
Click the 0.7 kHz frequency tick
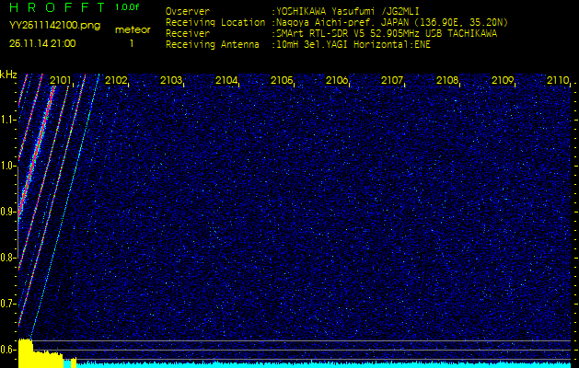point(8,304)
